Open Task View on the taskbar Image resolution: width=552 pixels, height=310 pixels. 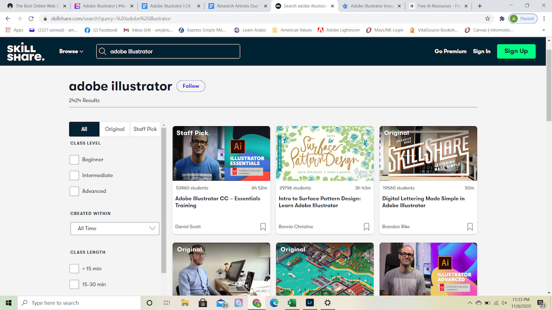point(167,303)
